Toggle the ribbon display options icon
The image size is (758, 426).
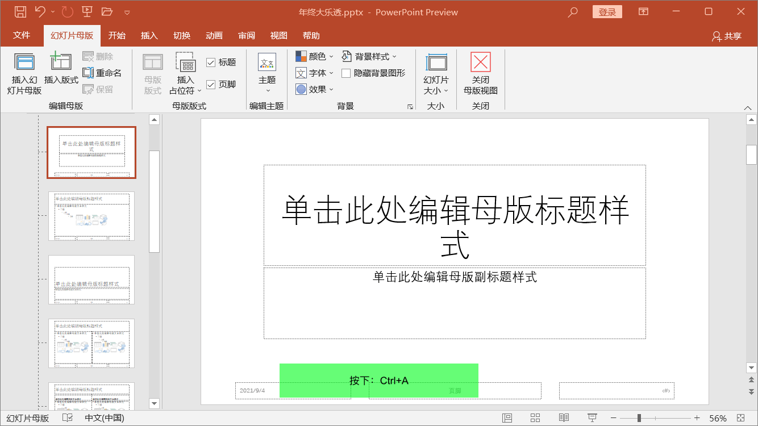(x=643, y=11)
